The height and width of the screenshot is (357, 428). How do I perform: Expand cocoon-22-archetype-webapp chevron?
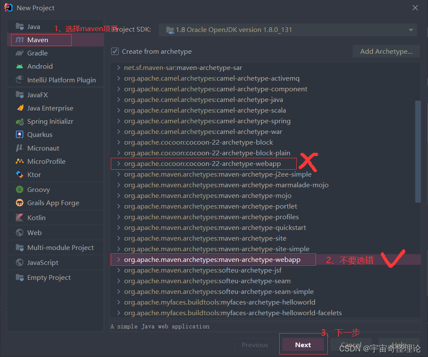(119, 164)
